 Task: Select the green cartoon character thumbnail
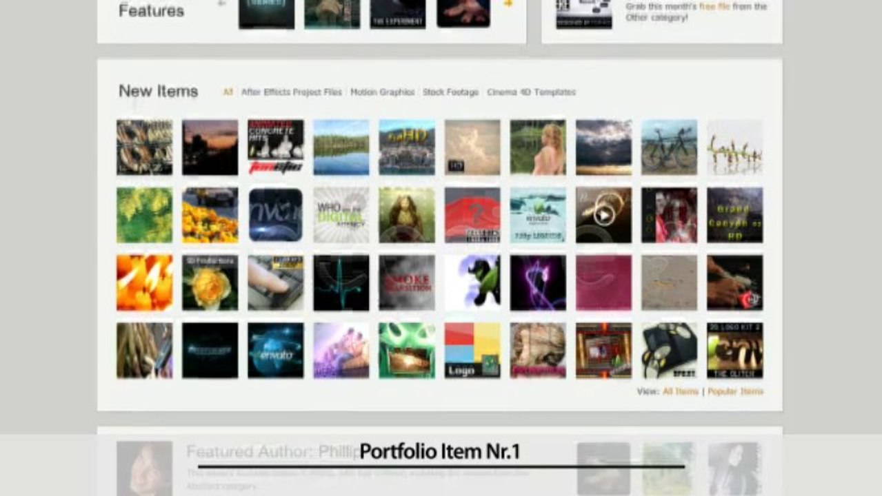coord(472,282)
